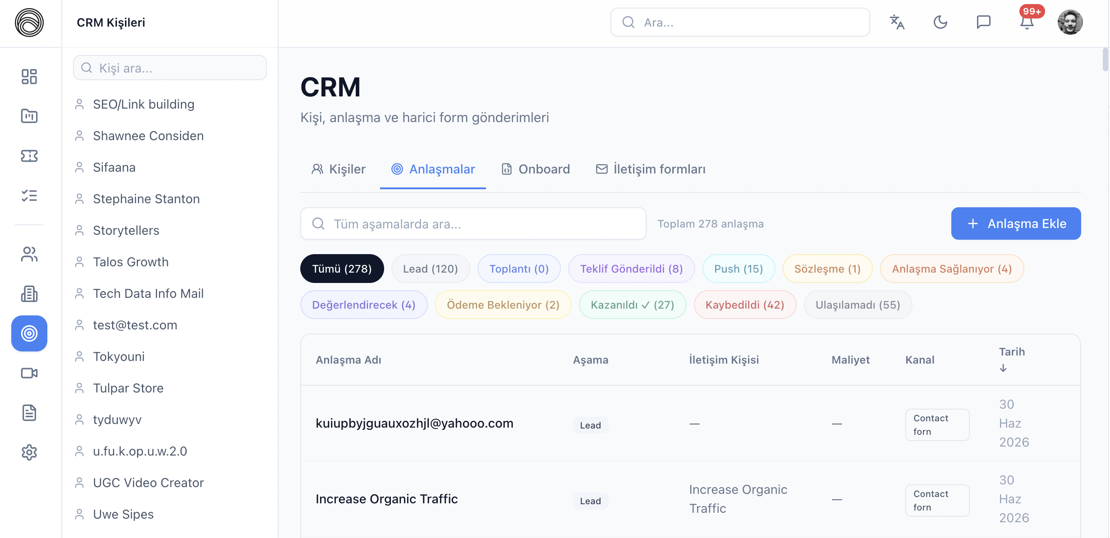Filter by Sözleşme (1) stage

[x=828, y=269]
